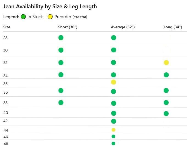
Task: Click the Size column header
Action: 7,27
